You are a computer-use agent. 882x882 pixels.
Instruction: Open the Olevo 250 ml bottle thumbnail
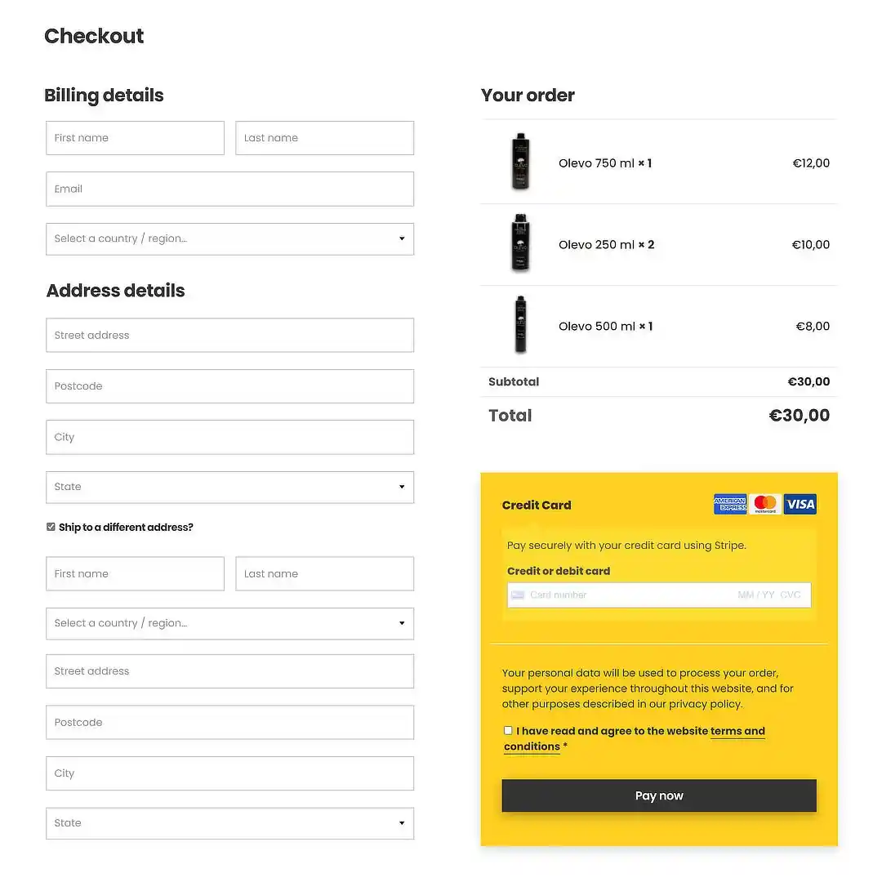tap(521, 243)
